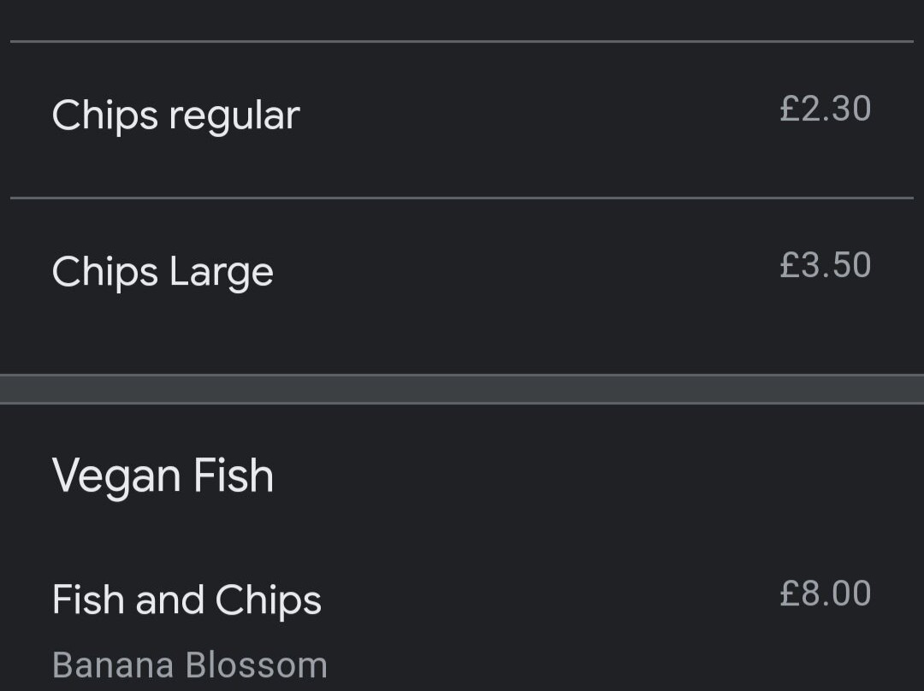Select the Vegan Fish section heading

(x=163, y=476)
